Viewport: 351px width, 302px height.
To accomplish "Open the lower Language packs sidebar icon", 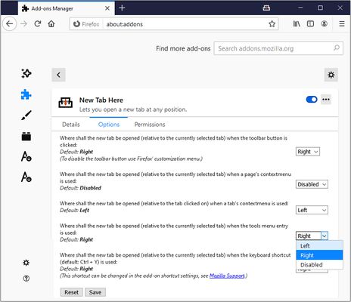I will coord(26,177).
